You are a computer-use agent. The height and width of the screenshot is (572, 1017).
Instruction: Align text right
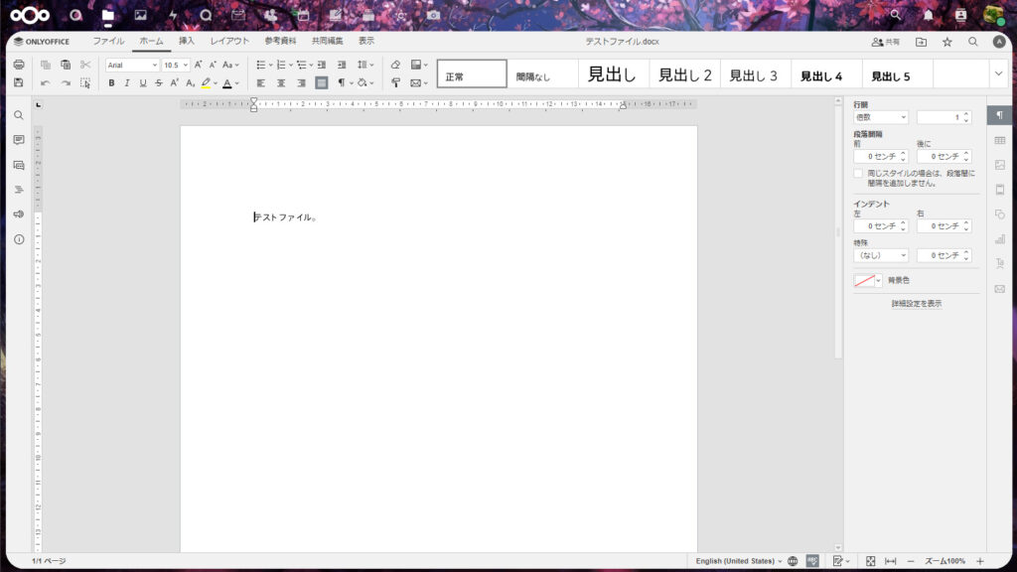(302, 83)
